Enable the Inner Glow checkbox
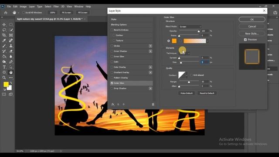The width and height of the screenshot is (279, 157). click(x=112, y=57)
